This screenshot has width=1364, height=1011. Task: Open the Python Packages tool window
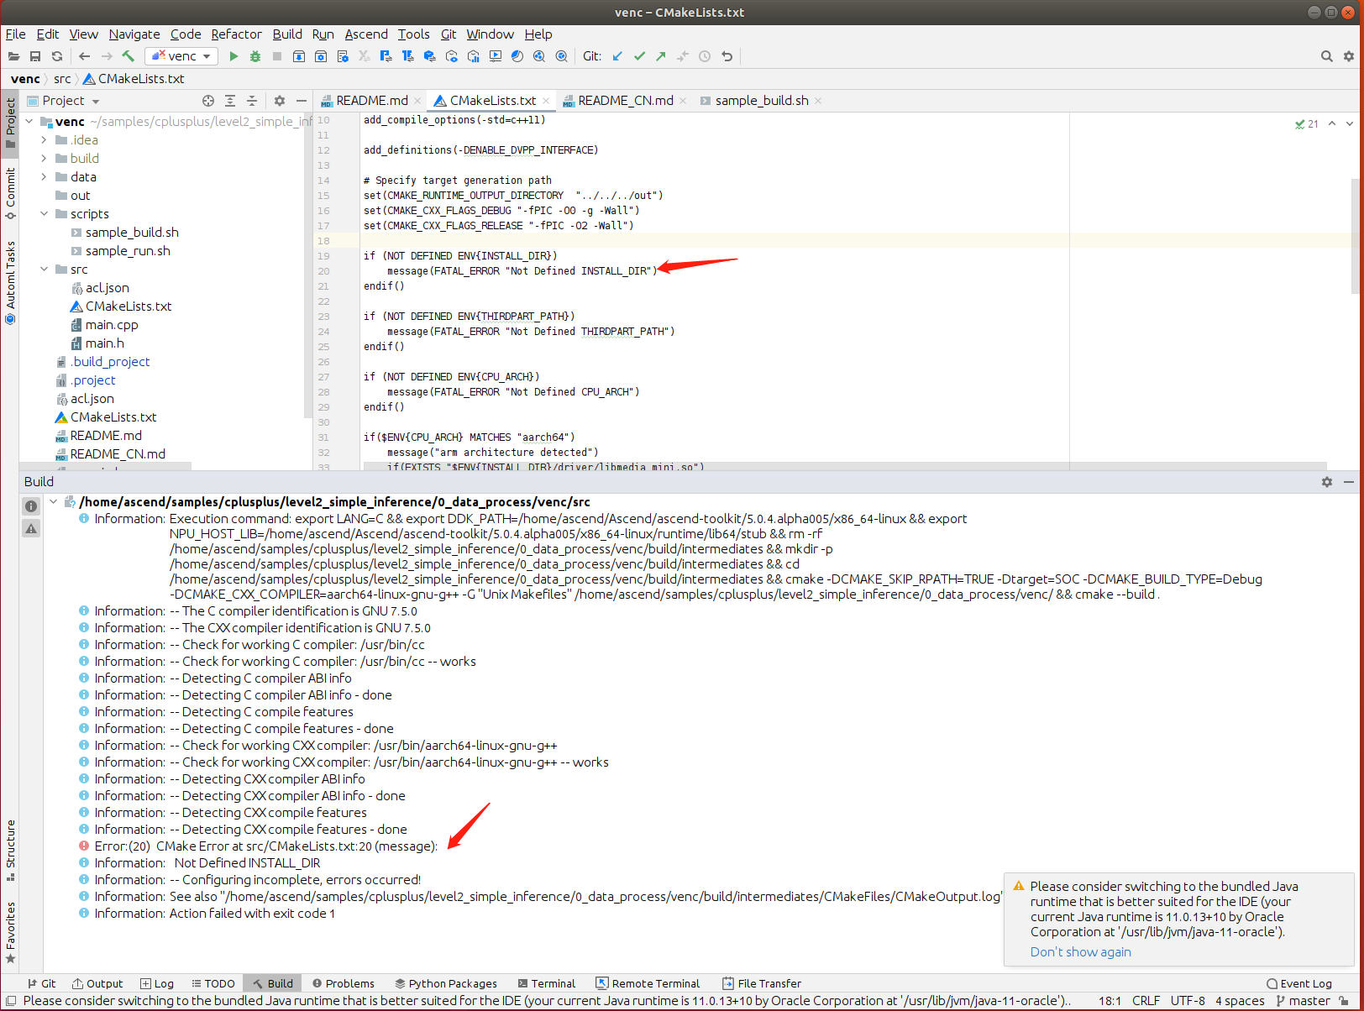446,983
